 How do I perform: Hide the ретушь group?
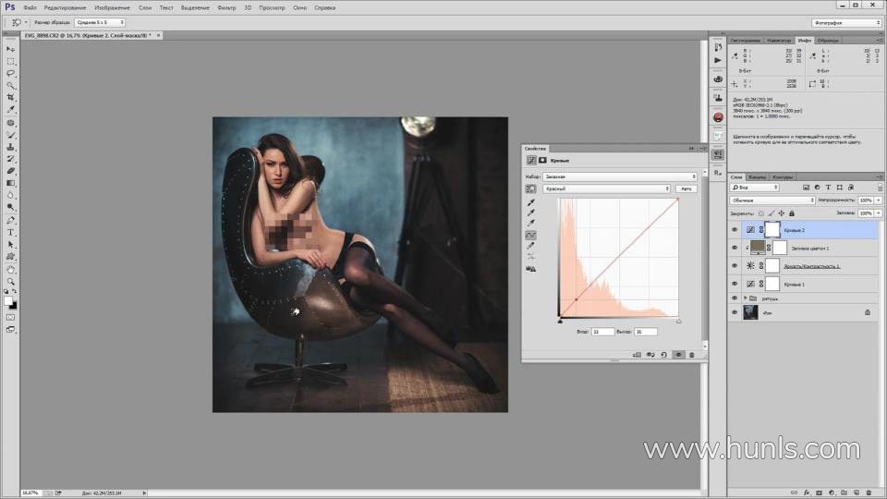[735, 298]
